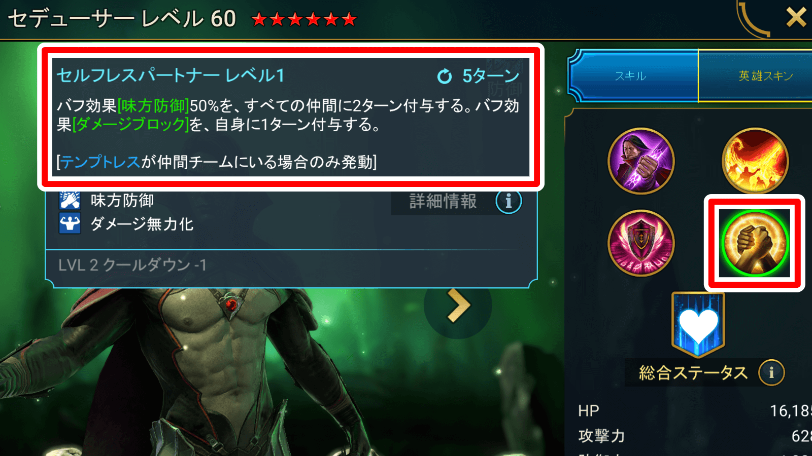Tap the 味方防御 buff icon
The height and width of the screenshot is (456, 812).
click(x=70, y=200)
